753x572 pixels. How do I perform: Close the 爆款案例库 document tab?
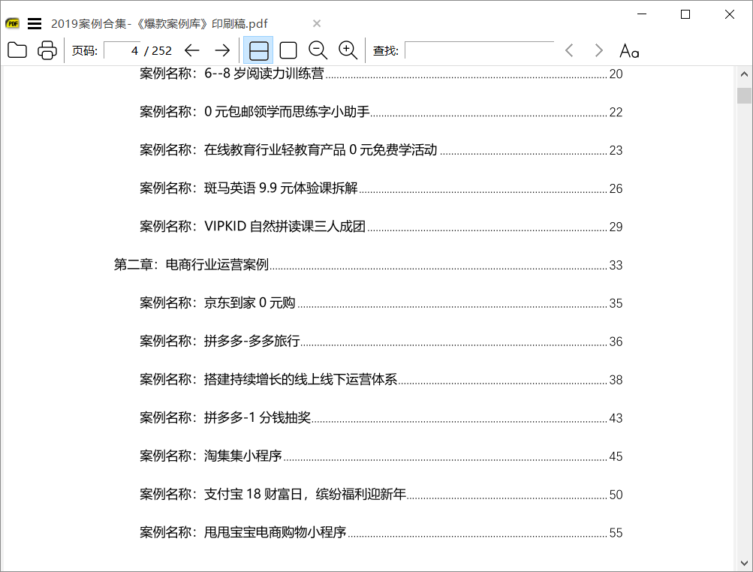coord(316,23)
